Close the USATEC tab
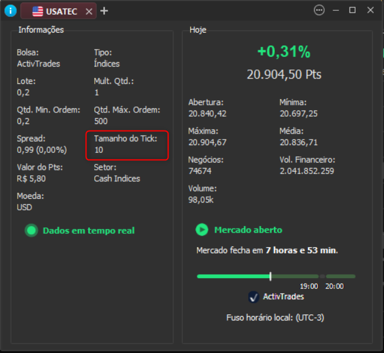 pos(89,11)
